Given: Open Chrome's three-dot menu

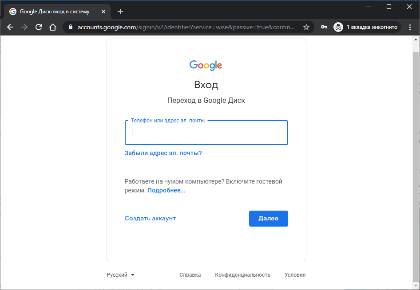Looking at the screenshot, I should [x=410, y=27].
